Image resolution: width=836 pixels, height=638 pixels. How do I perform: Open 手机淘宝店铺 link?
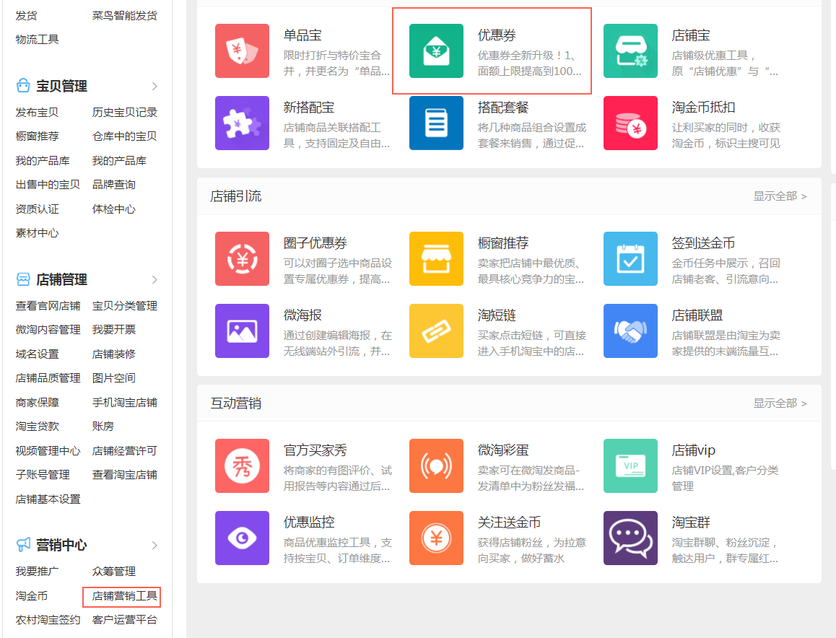125,403
